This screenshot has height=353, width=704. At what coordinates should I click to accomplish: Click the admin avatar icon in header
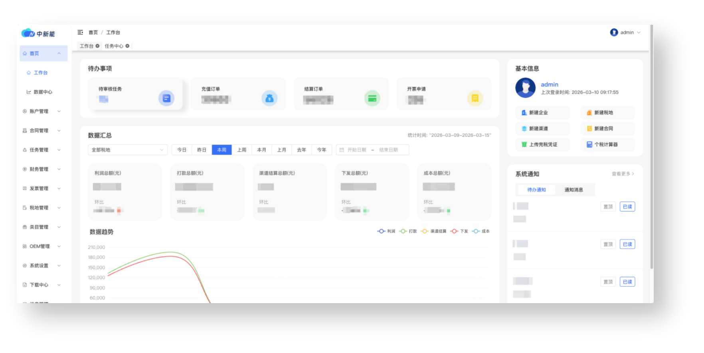(x=614, y=32)
